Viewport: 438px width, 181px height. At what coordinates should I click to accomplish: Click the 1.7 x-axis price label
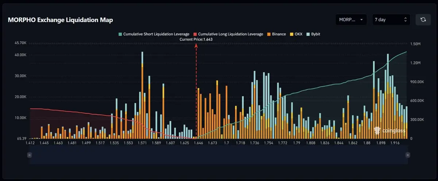coord(227,143)
